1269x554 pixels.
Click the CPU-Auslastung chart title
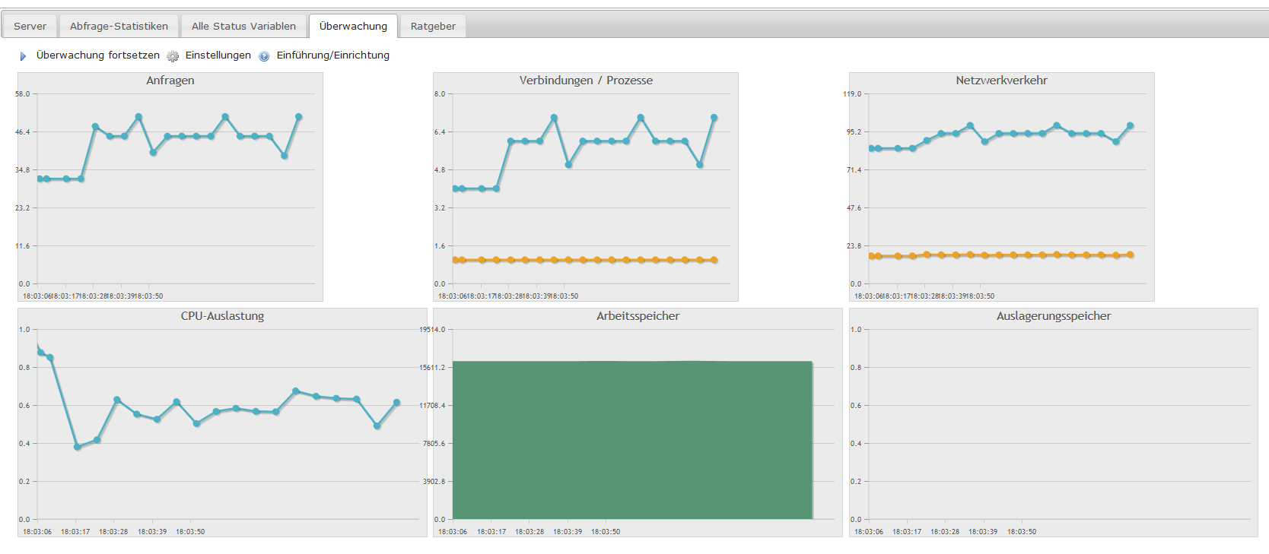pyautogui.click(x=222, y=316)
